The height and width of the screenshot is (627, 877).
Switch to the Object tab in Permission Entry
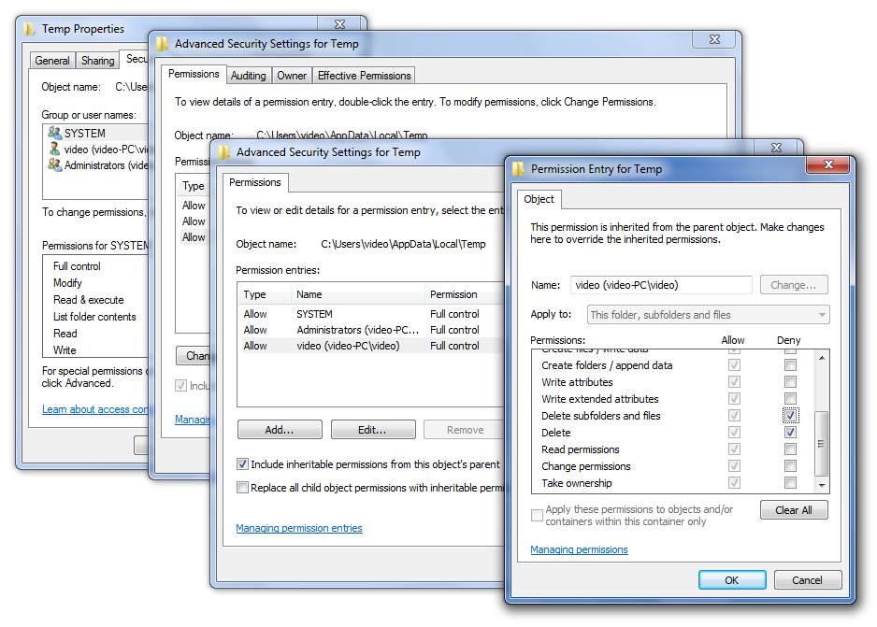pyautogui.click(x=539, y=199)
